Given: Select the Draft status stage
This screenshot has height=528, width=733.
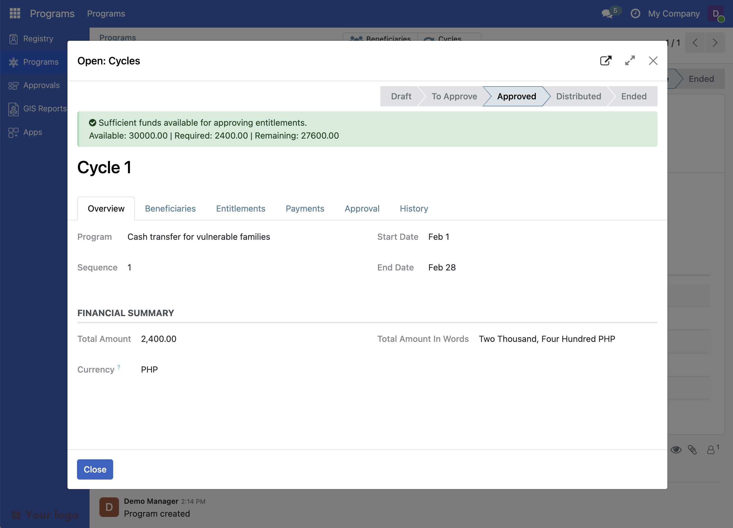Looking at the screenshot, I should coord(401,96).
